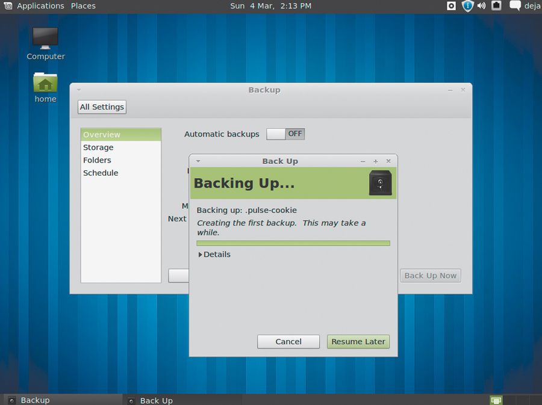Click the screenshot camera icon in the panel
This screenshot has width=542, height=405.
point(450,6)
